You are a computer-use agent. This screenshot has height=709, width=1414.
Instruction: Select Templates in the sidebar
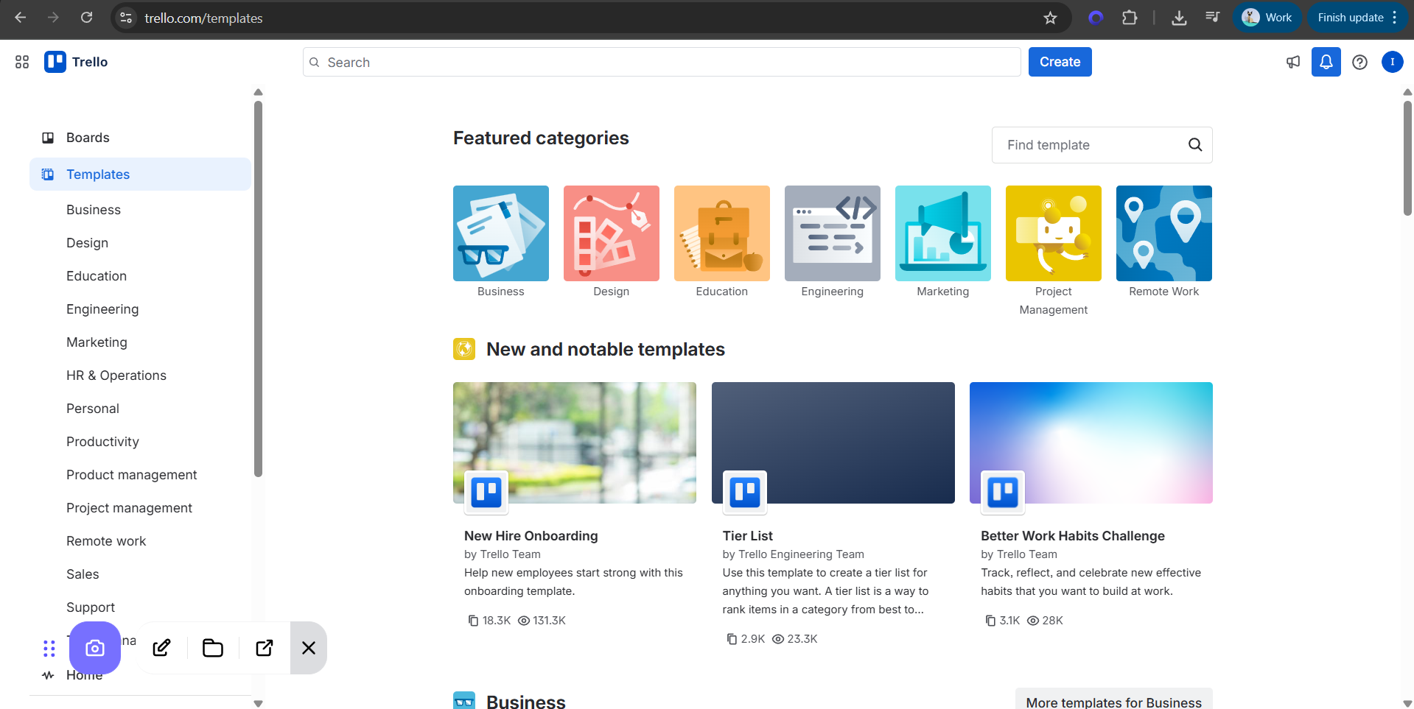click(140, 174)
